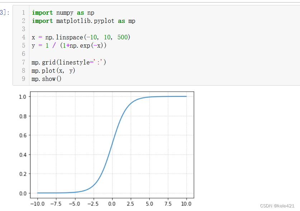Click y-axis tick label 0.6

point(23,135)
